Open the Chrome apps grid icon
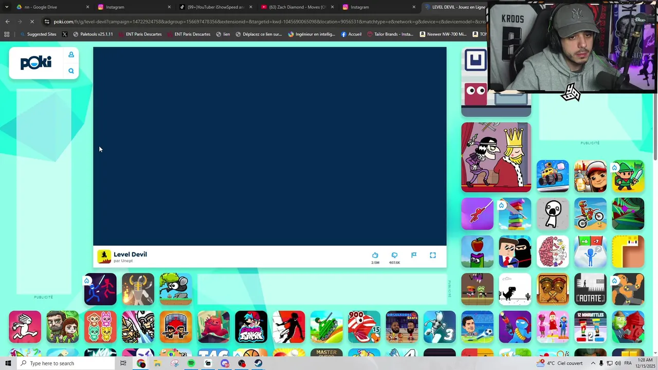This screenshot has width=658, height=370. pos(7,34)
